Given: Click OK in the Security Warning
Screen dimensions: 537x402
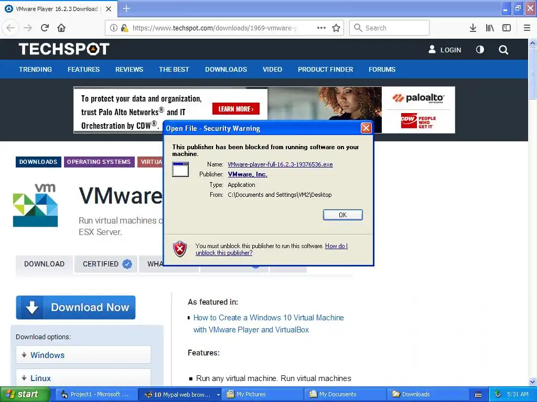Looking at the screenshot, I should 343,215.
